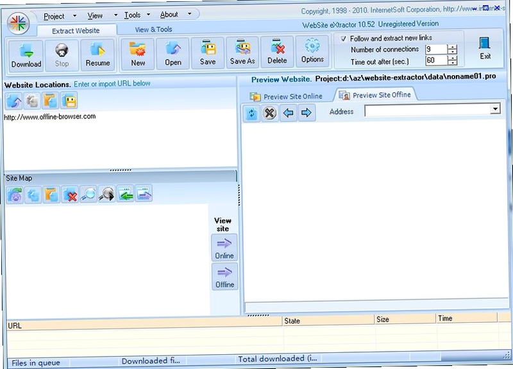The image size is (513, 369).
Task: Create a New project
Action: (x=138, y=54)
